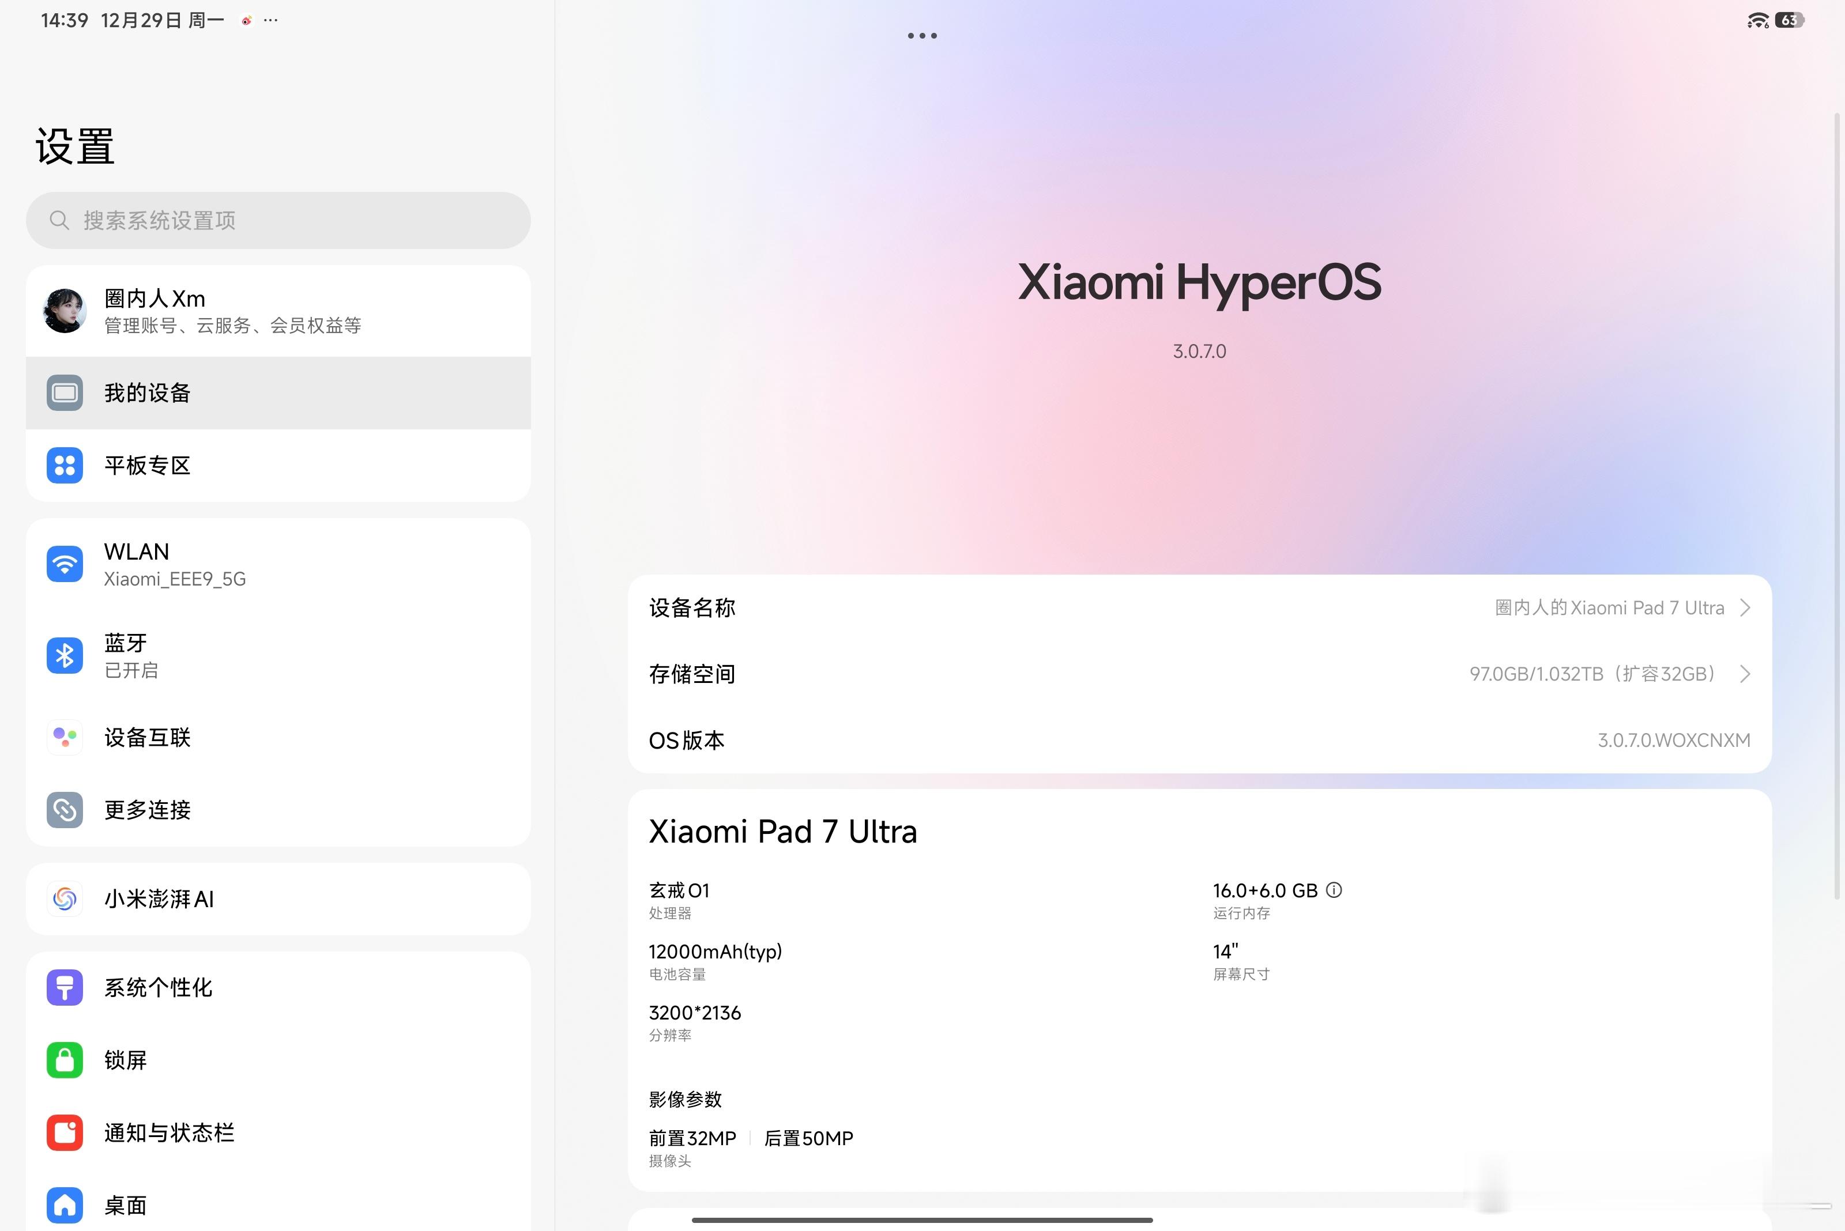Tap the Xiaomi HyperOS 3.0.7.0 version logo
1845x1231 pixels.
[x=1199, y=282]
